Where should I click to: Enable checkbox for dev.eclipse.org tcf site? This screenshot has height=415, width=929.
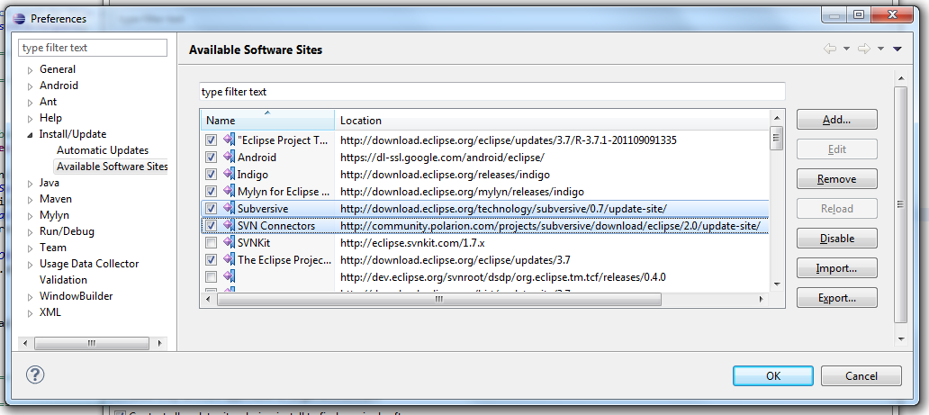click(x=211, y=277)
